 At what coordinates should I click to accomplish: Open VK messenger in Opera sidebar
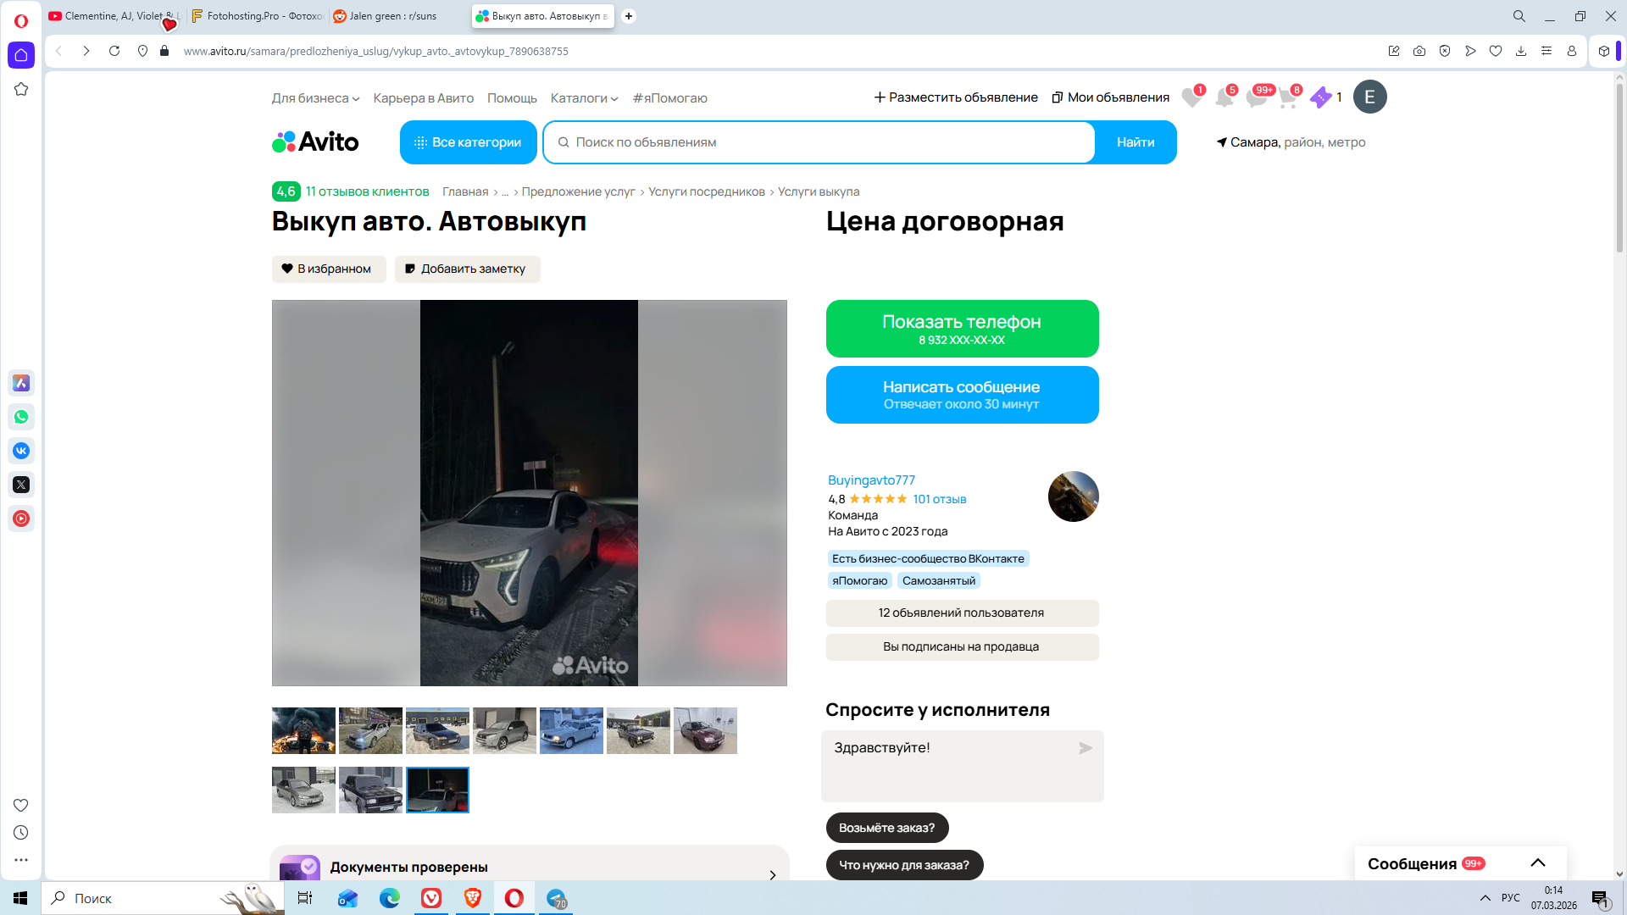coord(21,451)
